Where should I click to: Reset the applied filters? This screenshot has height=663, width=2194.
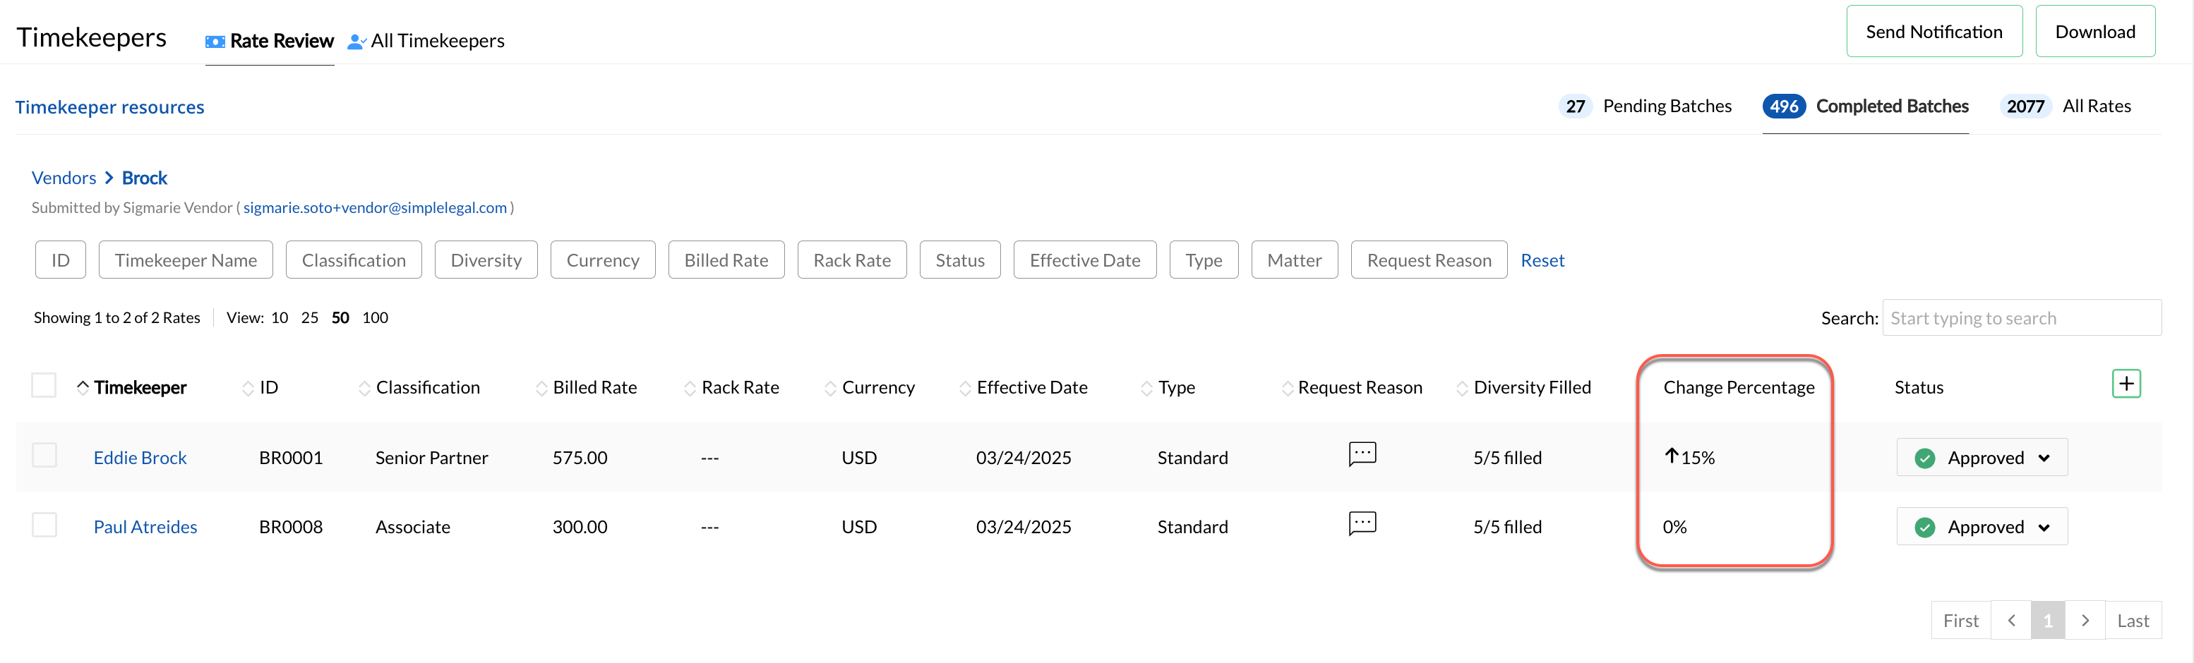point(1542,260)
